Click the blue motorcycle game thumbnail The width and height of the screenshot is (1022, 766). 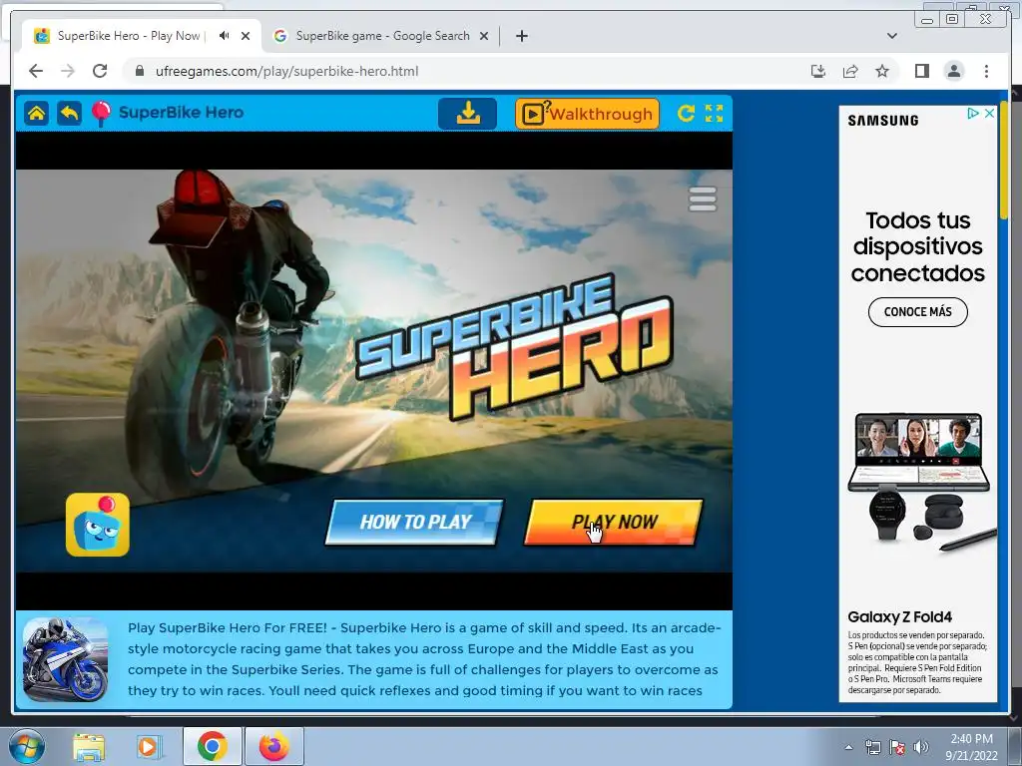(x=65, y=659)
